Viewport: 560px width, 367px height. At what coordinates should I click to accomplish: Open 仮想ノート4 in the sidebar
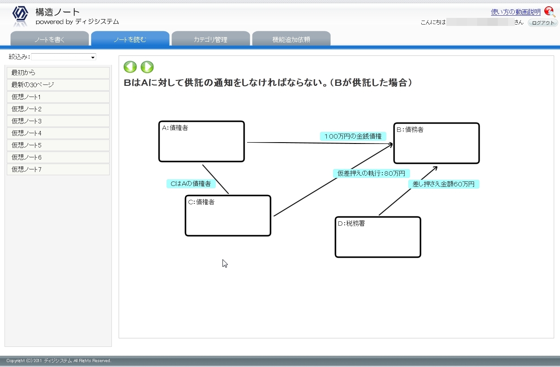[58, 133]
